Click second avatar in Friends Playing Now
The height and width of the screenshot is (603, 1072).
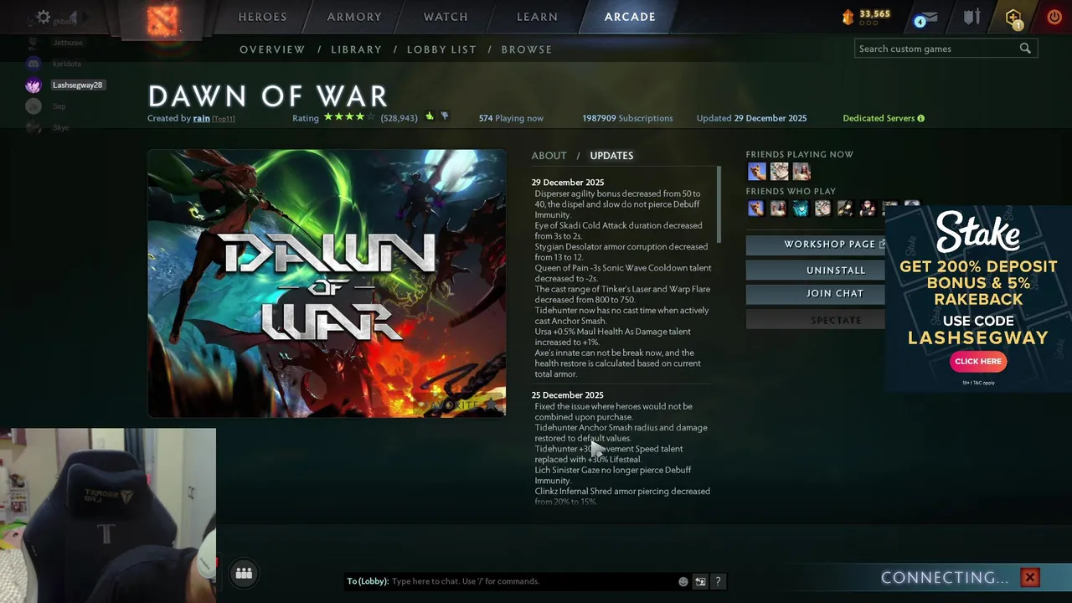(x=780, y=172)
